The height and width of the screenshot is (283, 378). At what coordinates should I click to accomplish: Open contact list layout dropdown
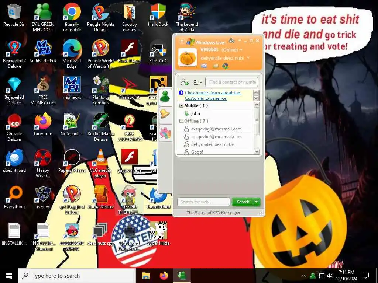pos(198,82)
